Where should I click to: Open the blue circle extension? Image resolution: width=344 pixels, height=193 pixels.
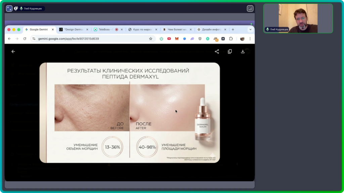(184, 39)
